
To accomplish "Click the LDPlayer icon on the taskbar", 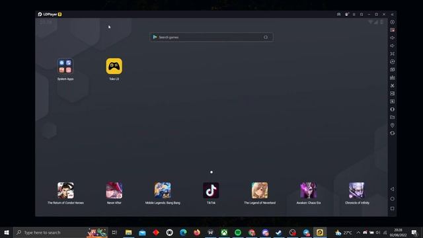I will (x=320, y=232).
